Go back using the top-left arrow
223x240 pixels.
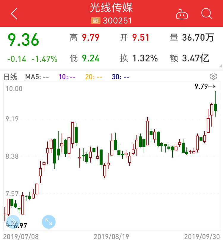(14, 14)
